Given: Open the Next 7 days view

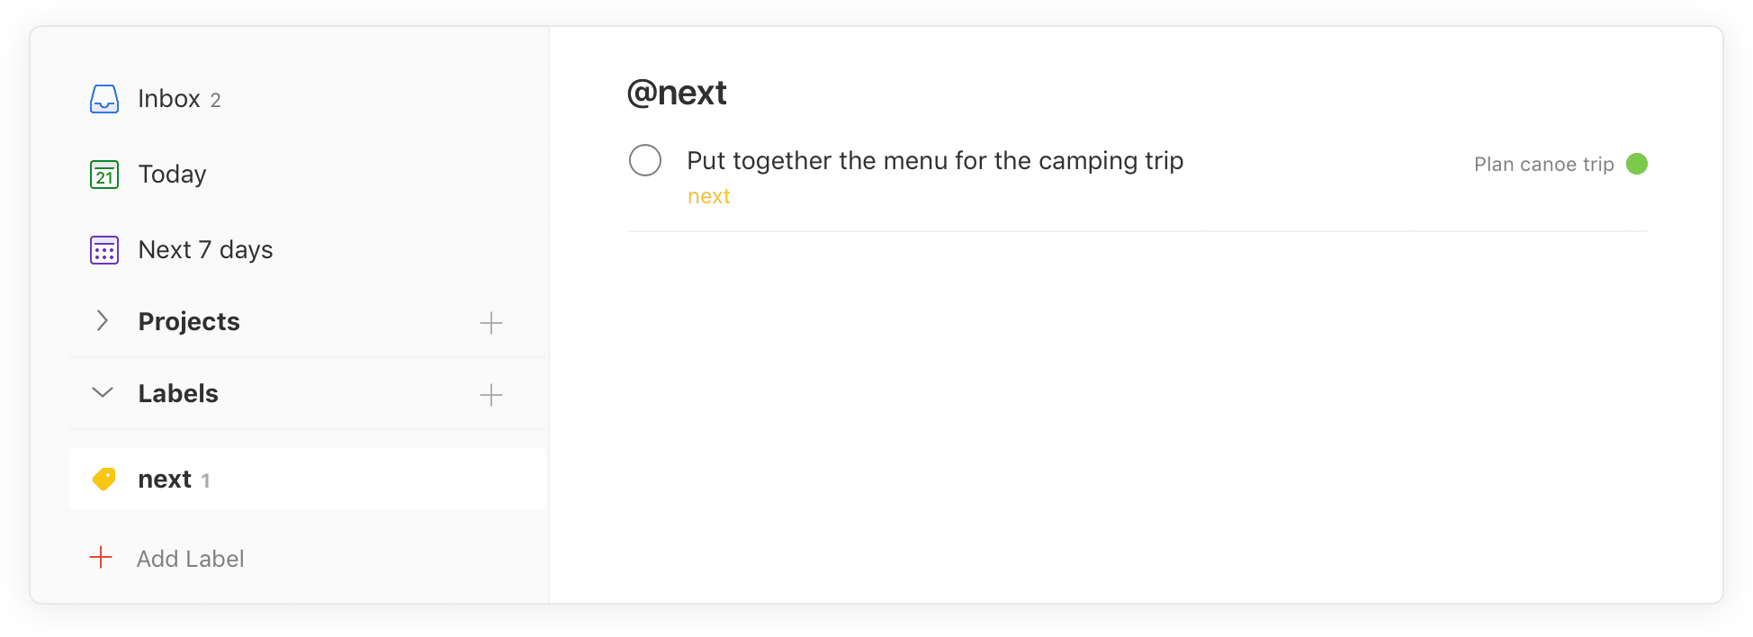Looking at the screenshot, I should point(205,250).
